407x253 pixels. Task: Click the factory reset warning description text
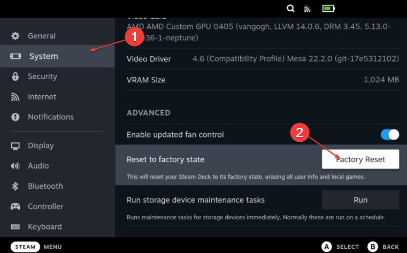(246, 177)
